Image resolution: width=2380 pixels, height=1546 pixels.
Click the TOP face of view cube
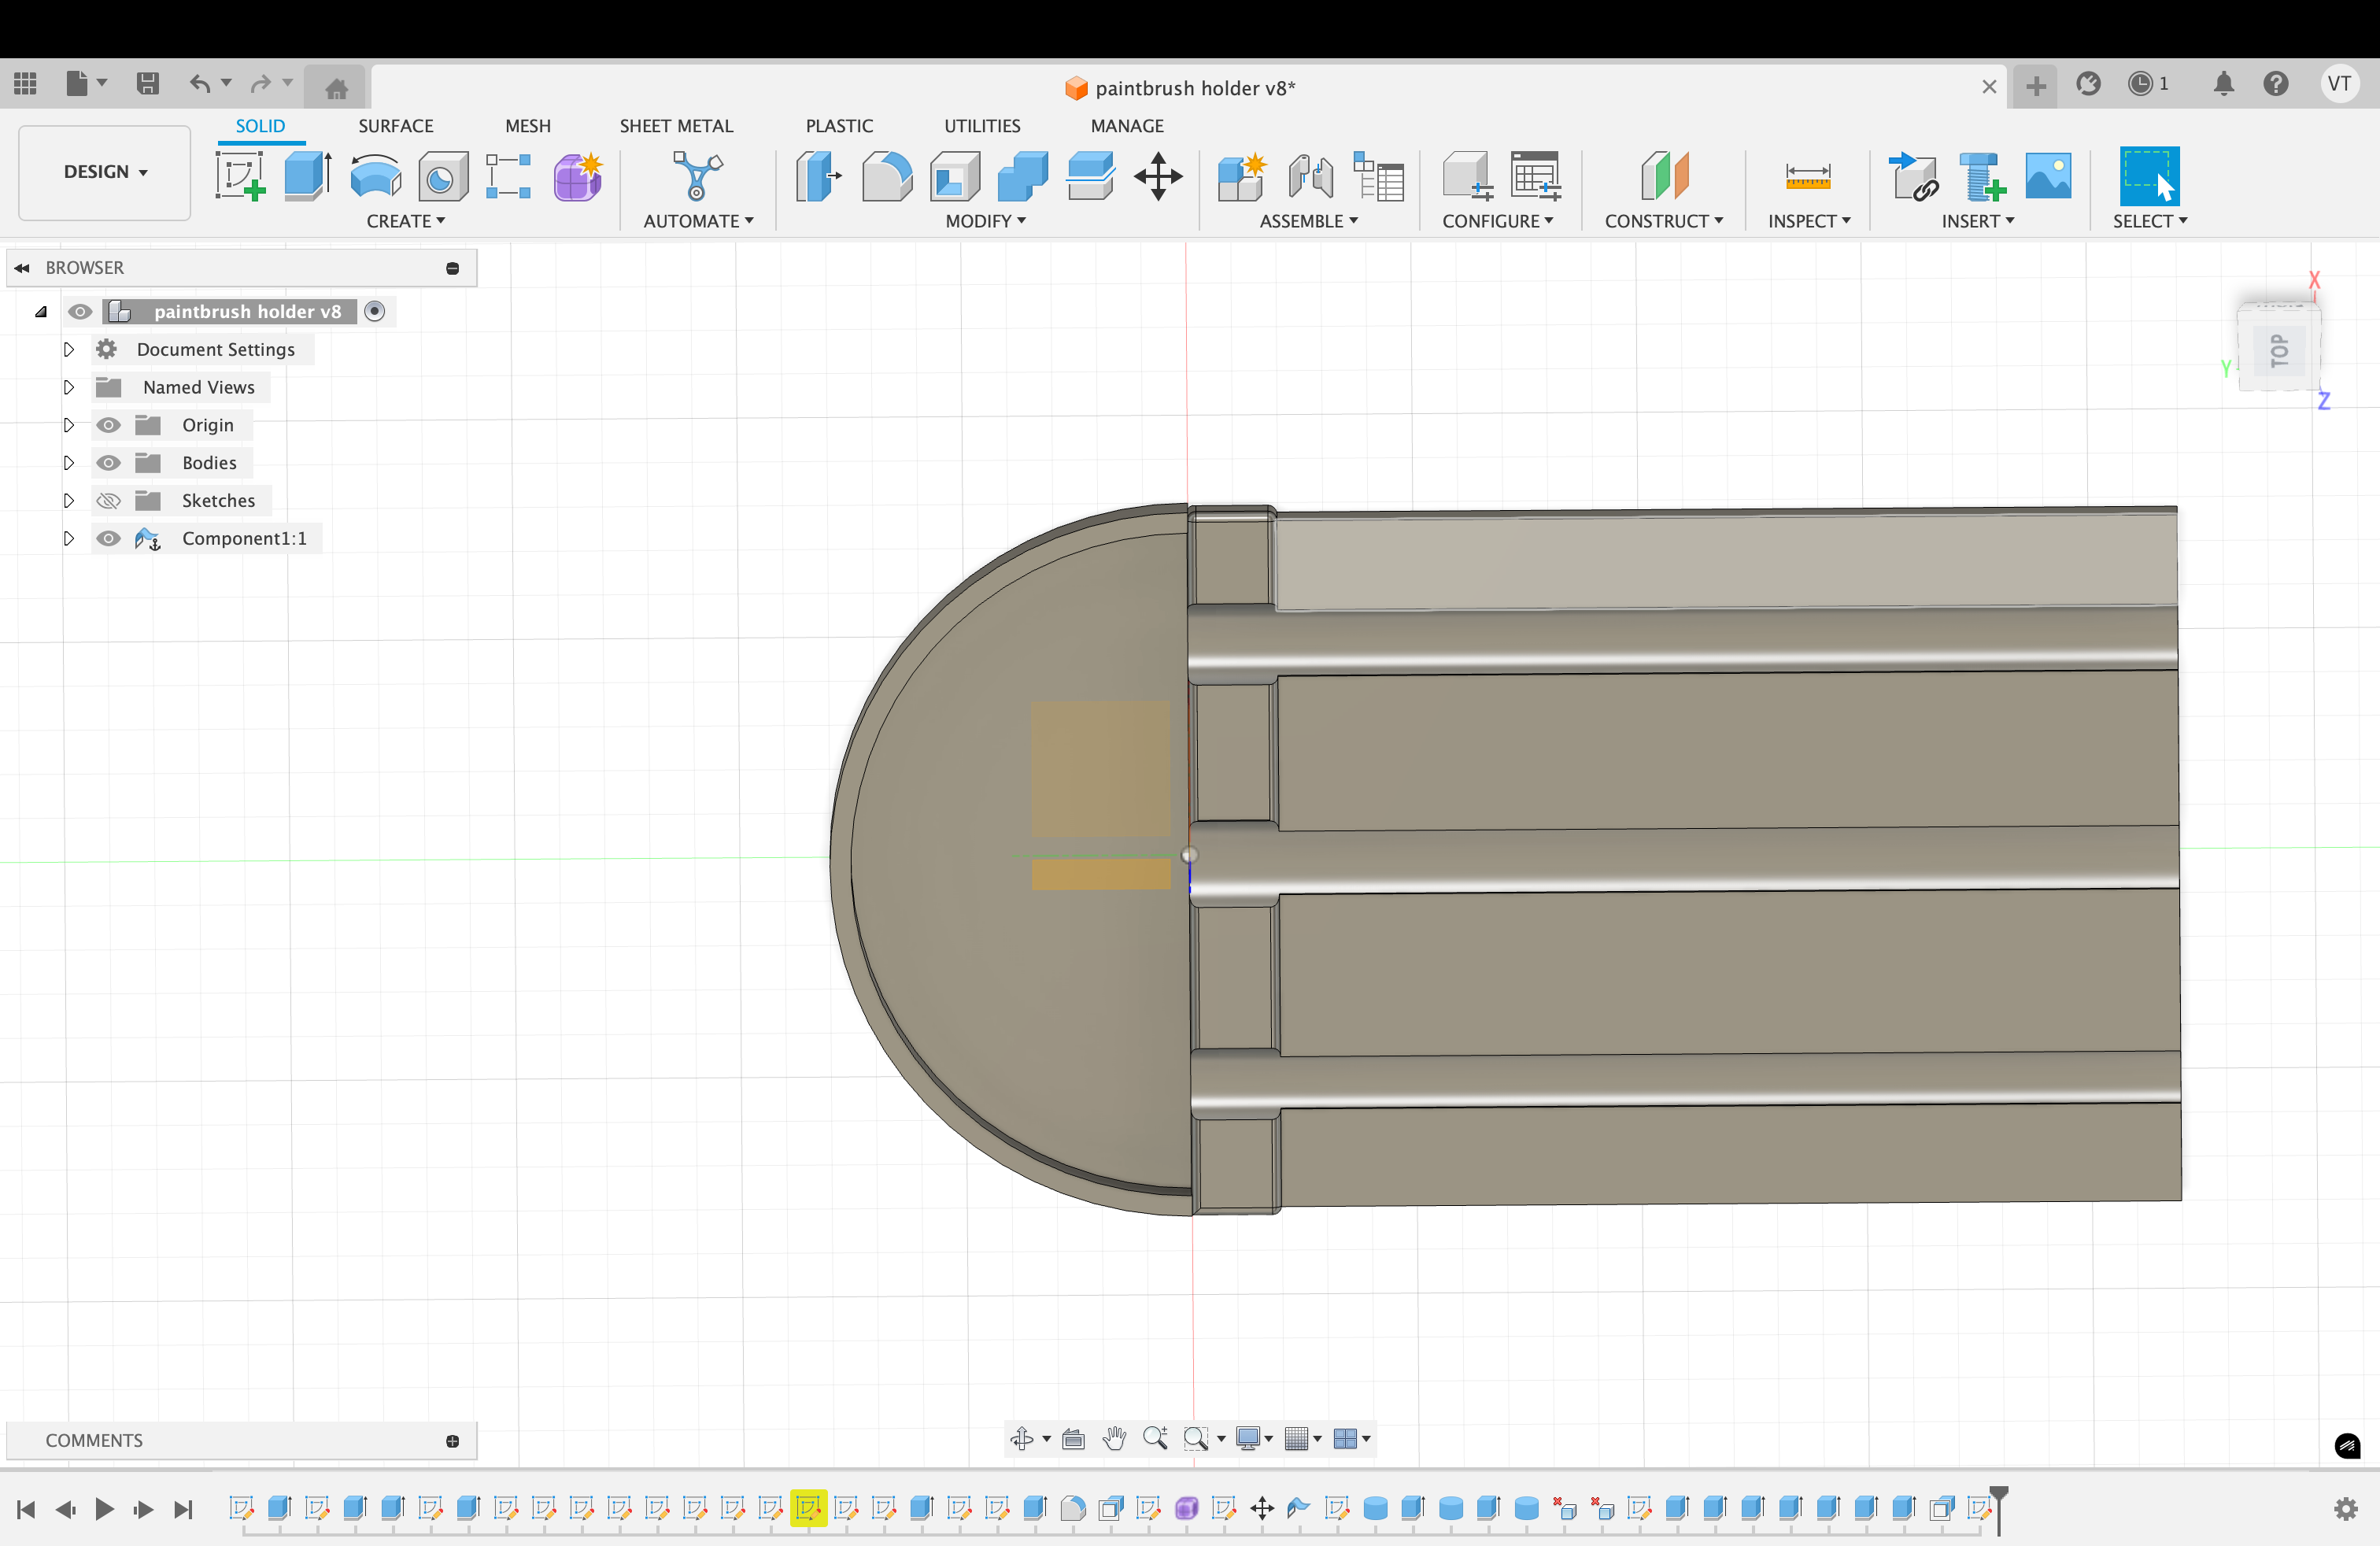tap(2278, 350)
